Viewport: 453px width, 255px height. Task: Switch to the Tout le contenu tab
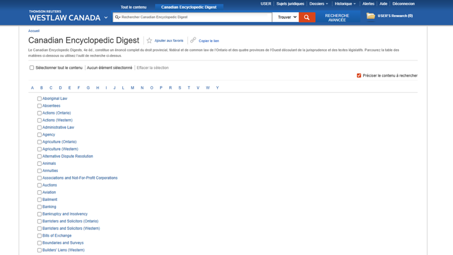pyautogui.click(x=133, y=7)
